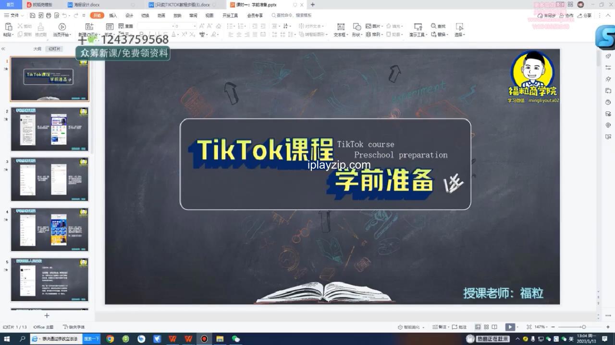This screenshot has width=615, height=345.
Task: Click fit slide to window icon
Action: click(x=529, y=327)
